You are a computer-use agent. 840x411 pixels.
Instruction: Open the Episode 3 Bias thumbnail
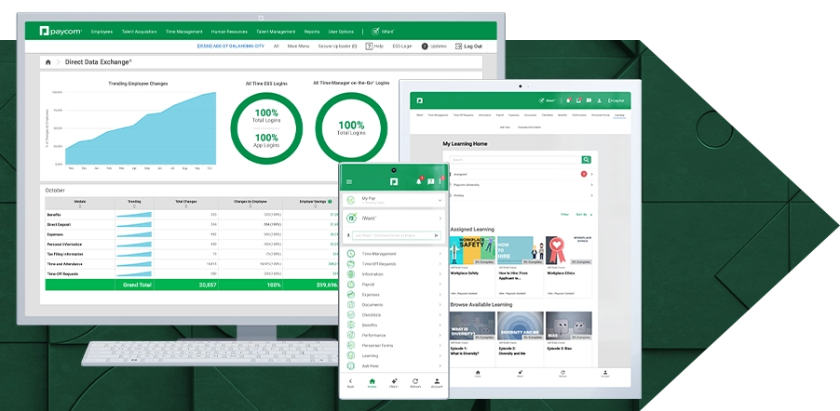tap(568, 325)
